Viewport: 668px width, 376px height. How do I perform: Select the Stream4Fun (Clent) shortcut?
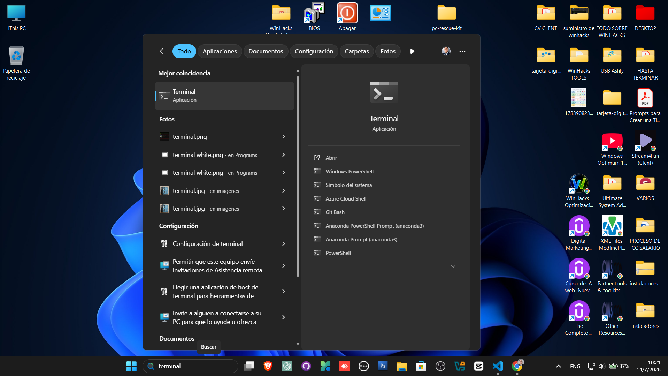pos(645,148)
